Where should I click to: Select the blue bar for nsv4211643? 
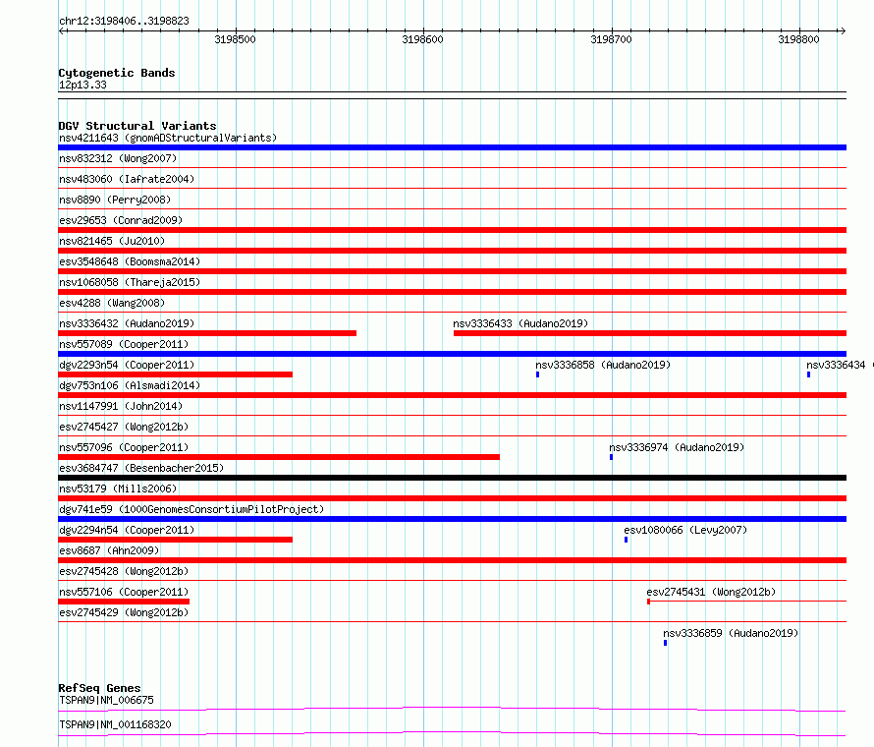click(452, 147)
